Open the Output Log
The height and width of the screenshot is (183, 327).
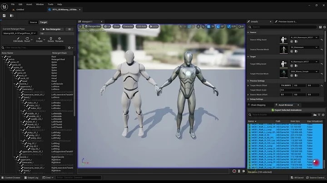(31, 178)
